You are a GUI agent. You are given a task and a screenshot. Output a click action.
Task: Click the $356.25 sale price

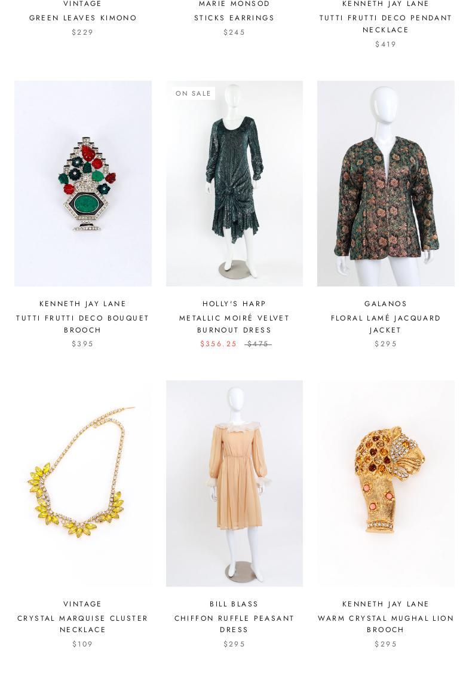tap(219, 344)
